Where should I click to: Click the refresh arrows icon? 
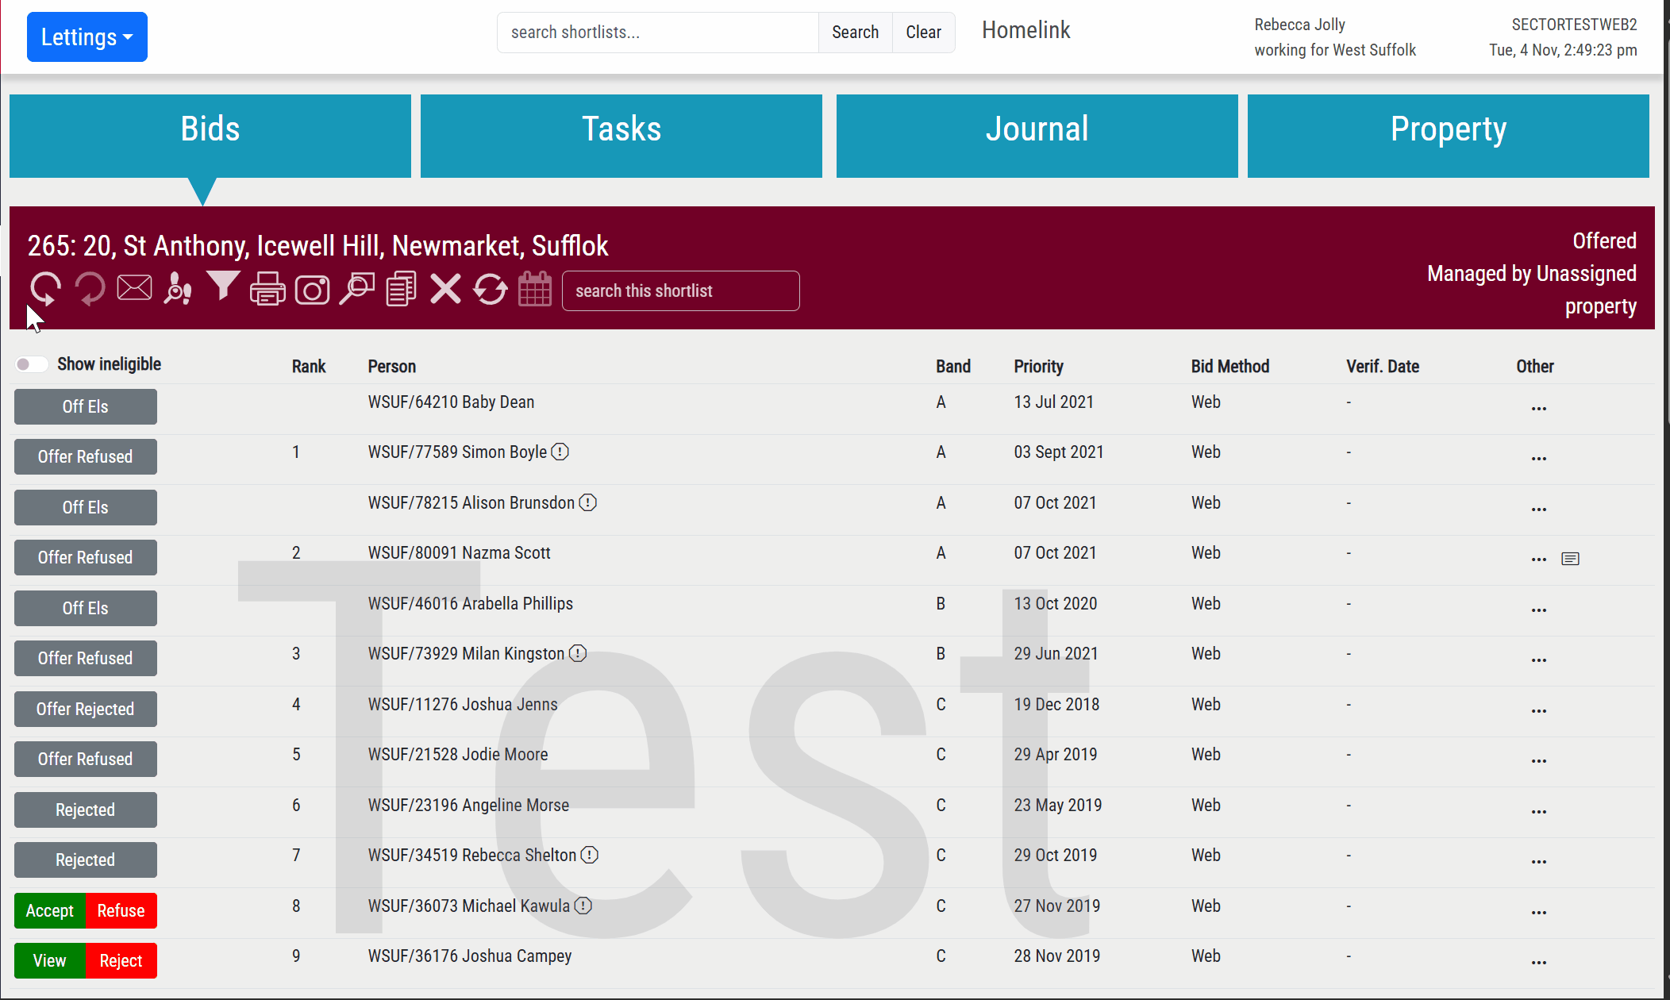tap(491, 289)
